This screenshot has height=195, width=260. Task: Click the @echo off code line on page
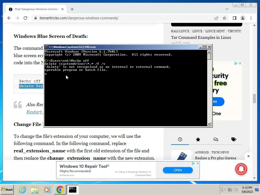(x=30, y=81)
